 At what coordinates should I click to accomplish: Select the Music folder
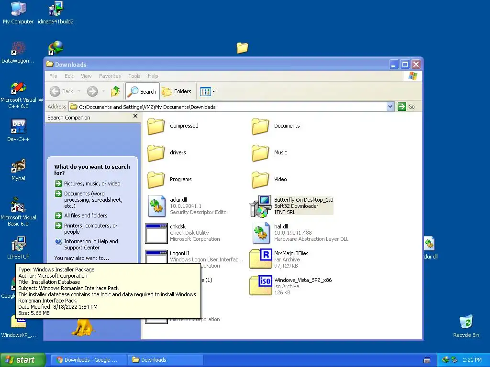click(269, 152)
